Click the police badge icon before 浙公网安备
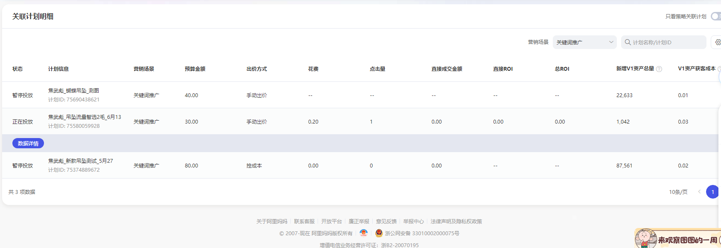 point(379,233)
